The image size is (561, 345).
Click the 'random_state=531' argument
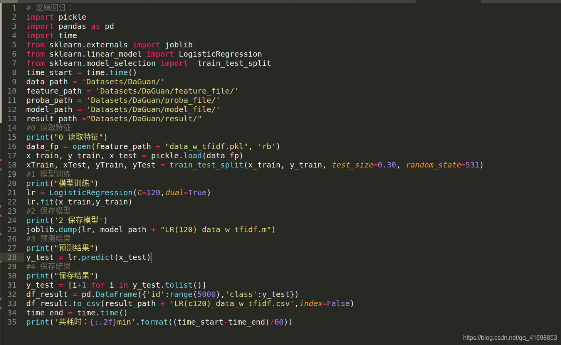coord(443,165)
